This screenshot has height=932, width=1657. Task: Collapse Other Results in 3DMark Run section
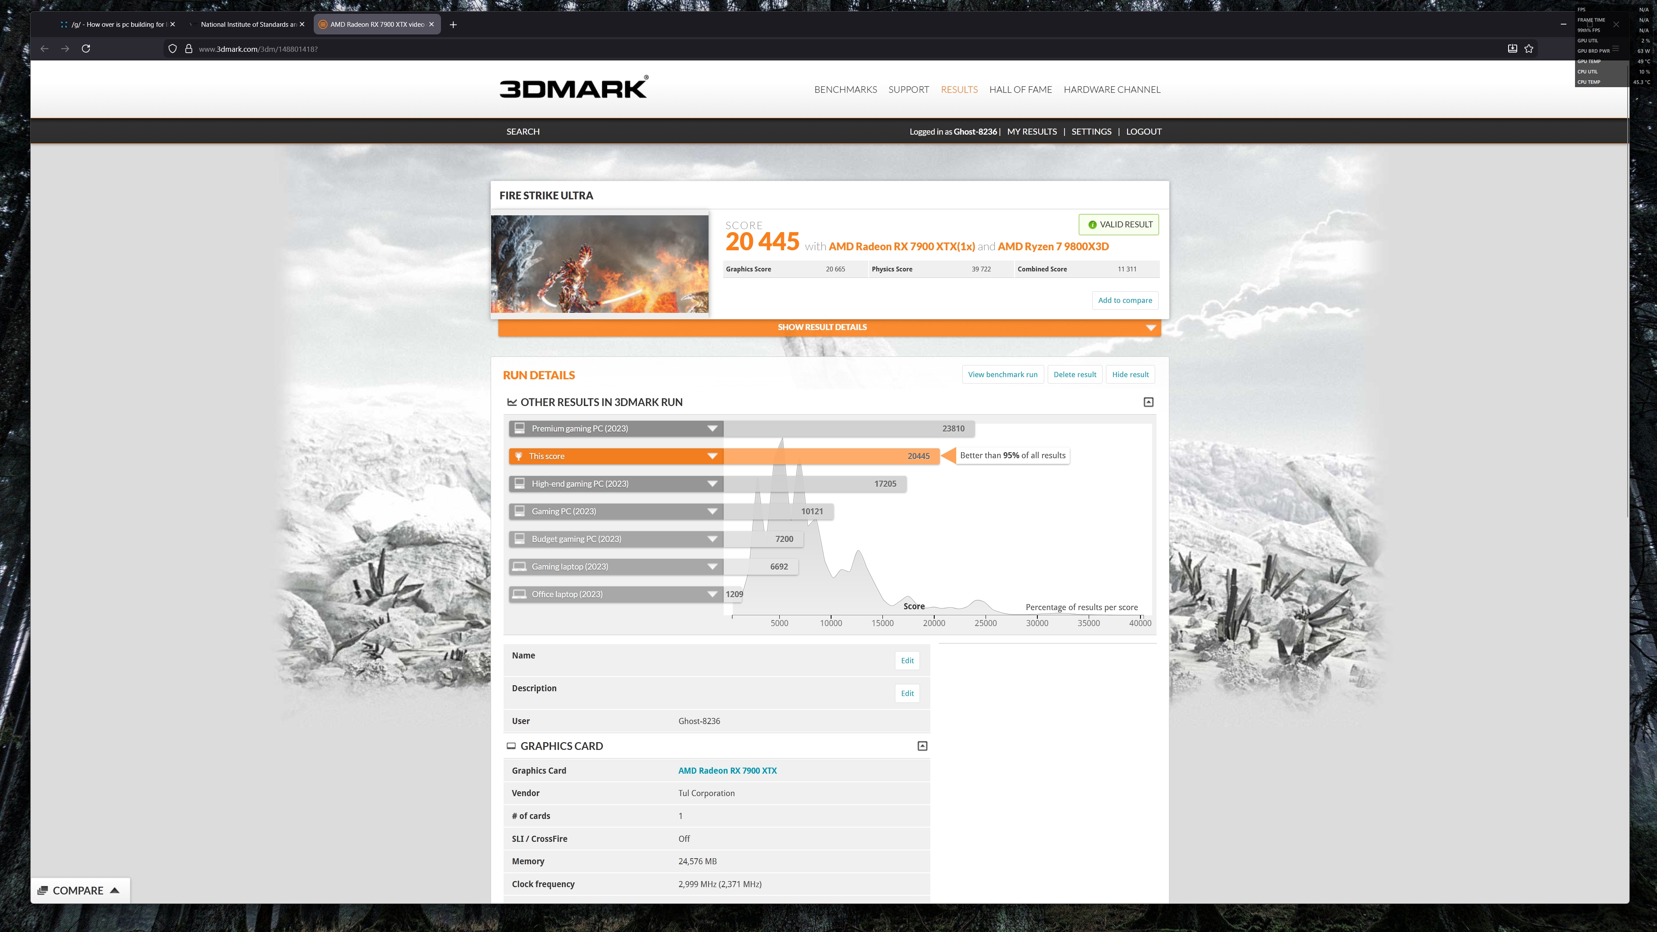tap(1148, 402)
